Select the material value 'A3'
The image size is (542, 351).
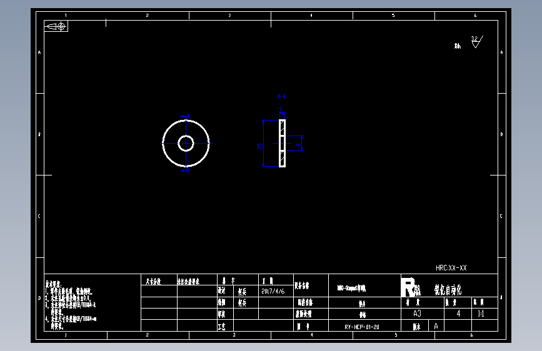coord(417,314)
